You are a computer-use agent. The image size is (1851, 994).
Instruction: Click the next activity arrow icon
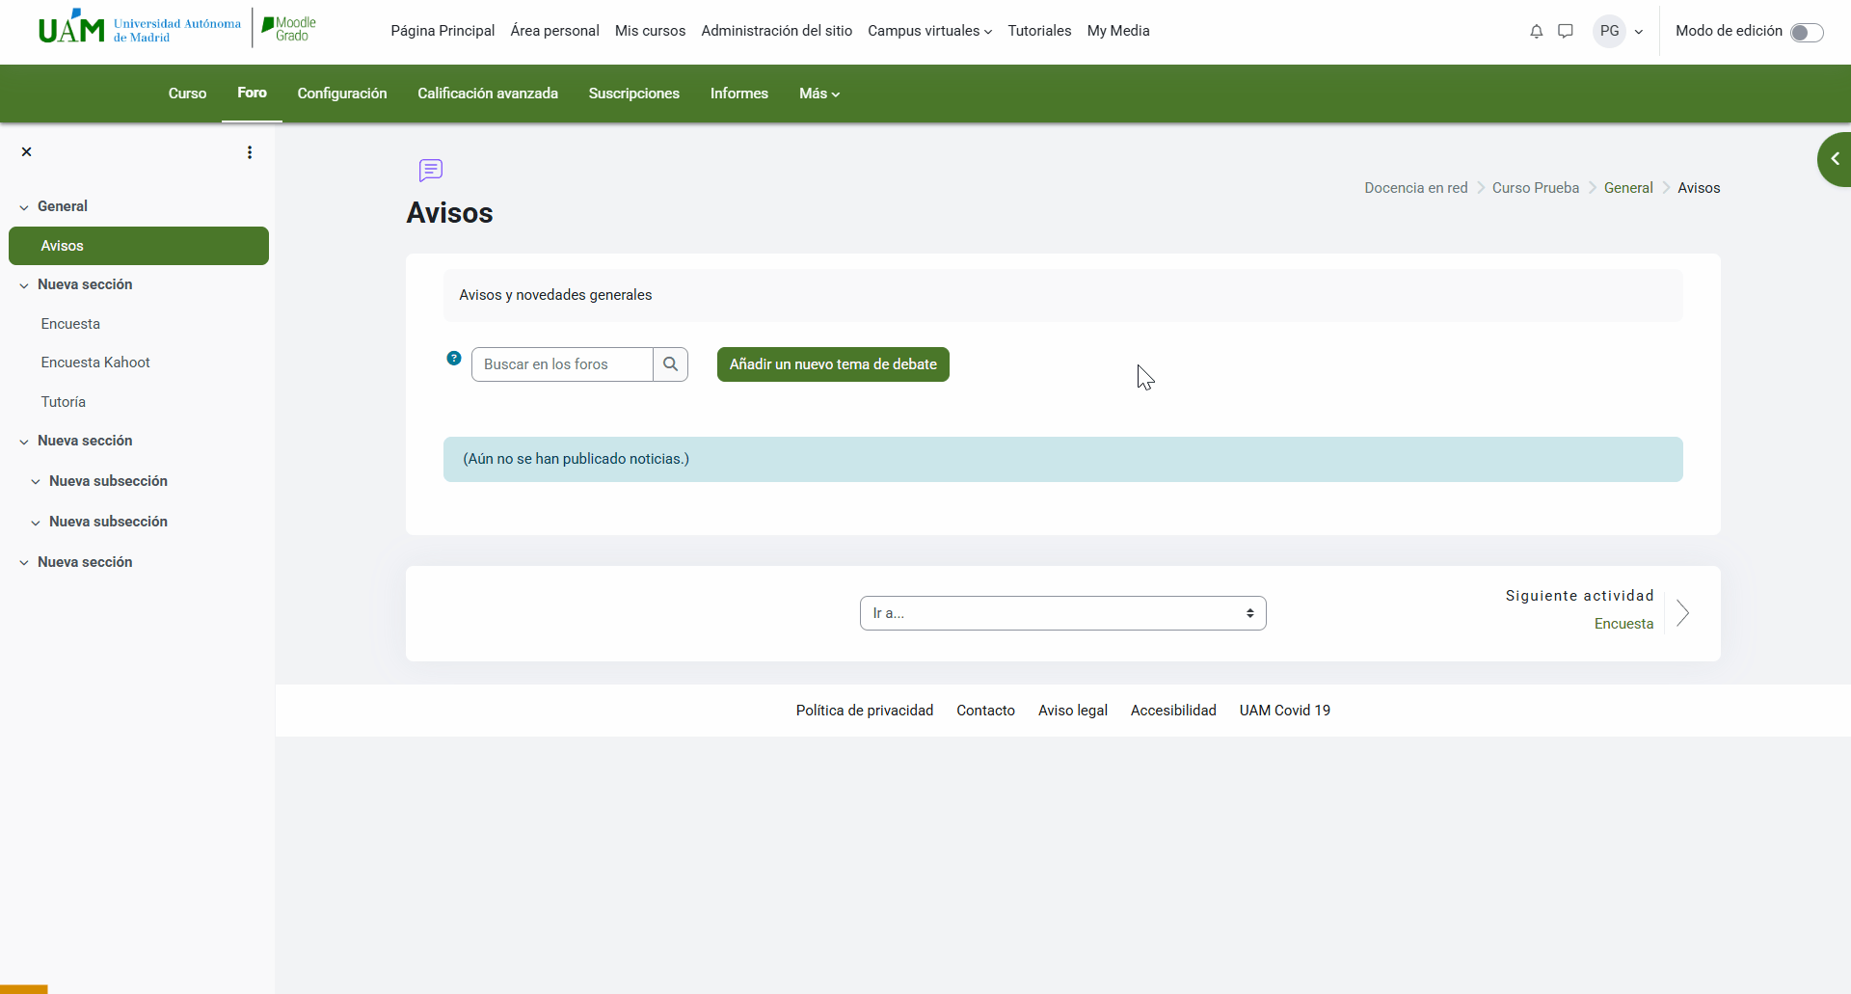[x=1683, y=613]
